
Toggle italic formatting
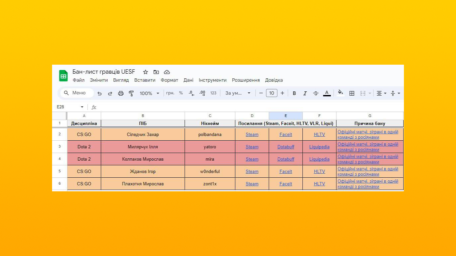[x=305, y=93]
